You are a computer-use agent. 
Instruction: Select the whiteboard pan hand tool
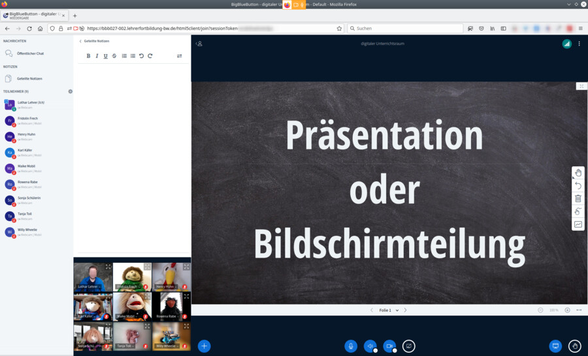pyautogui.click(x=578, y=173)
